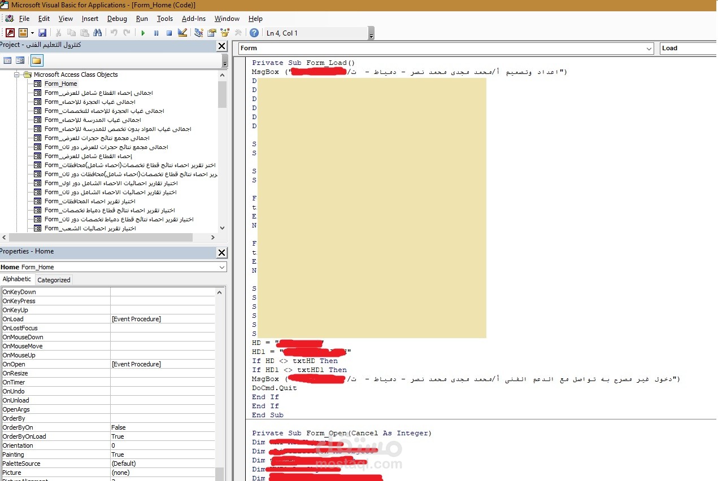Viewport: 718px width, 481px height.
Task: Click the project tree horizontal scroll left arrow
Action: (4, 238)
